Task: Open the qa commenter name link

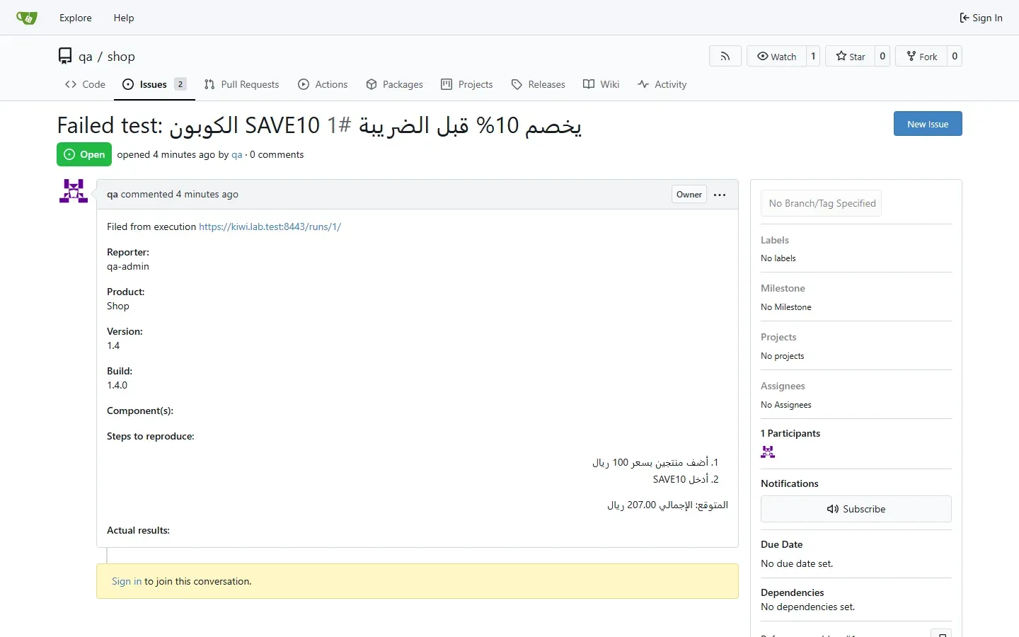Action: [x=113, y=194]
